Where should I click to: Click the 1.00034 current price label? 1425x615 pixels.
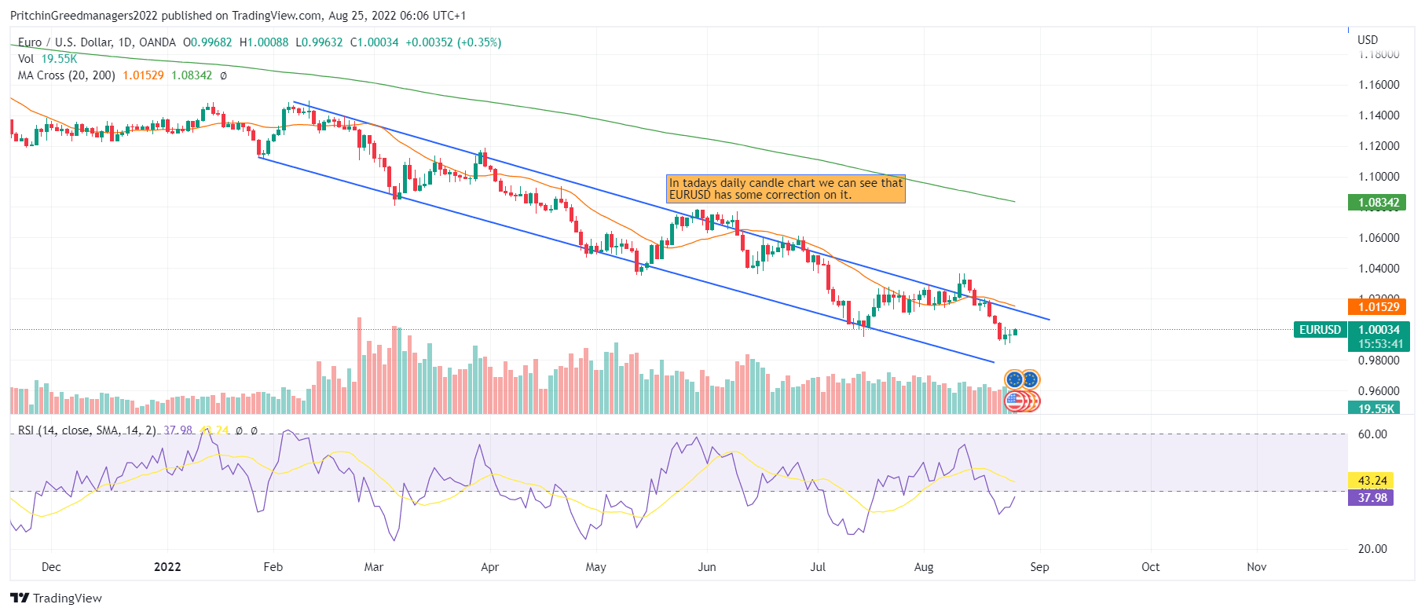click(x=1379, y=330)
